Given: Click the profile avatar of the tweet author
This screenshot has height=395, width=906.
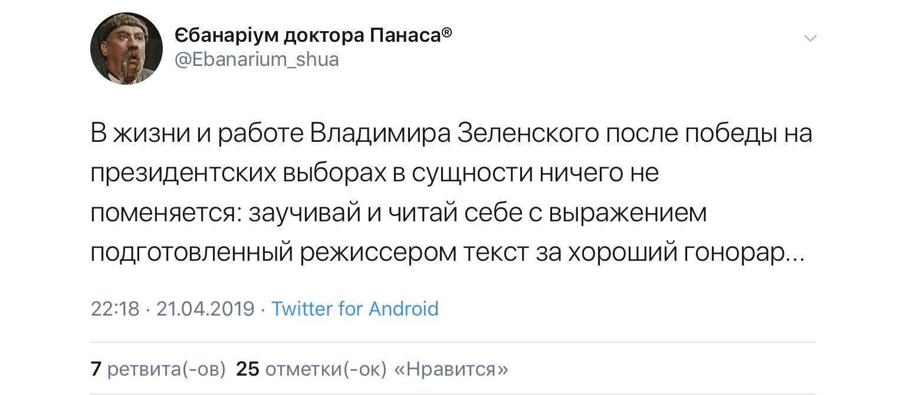Looking at the screenshot, I should tap(126, 48).
